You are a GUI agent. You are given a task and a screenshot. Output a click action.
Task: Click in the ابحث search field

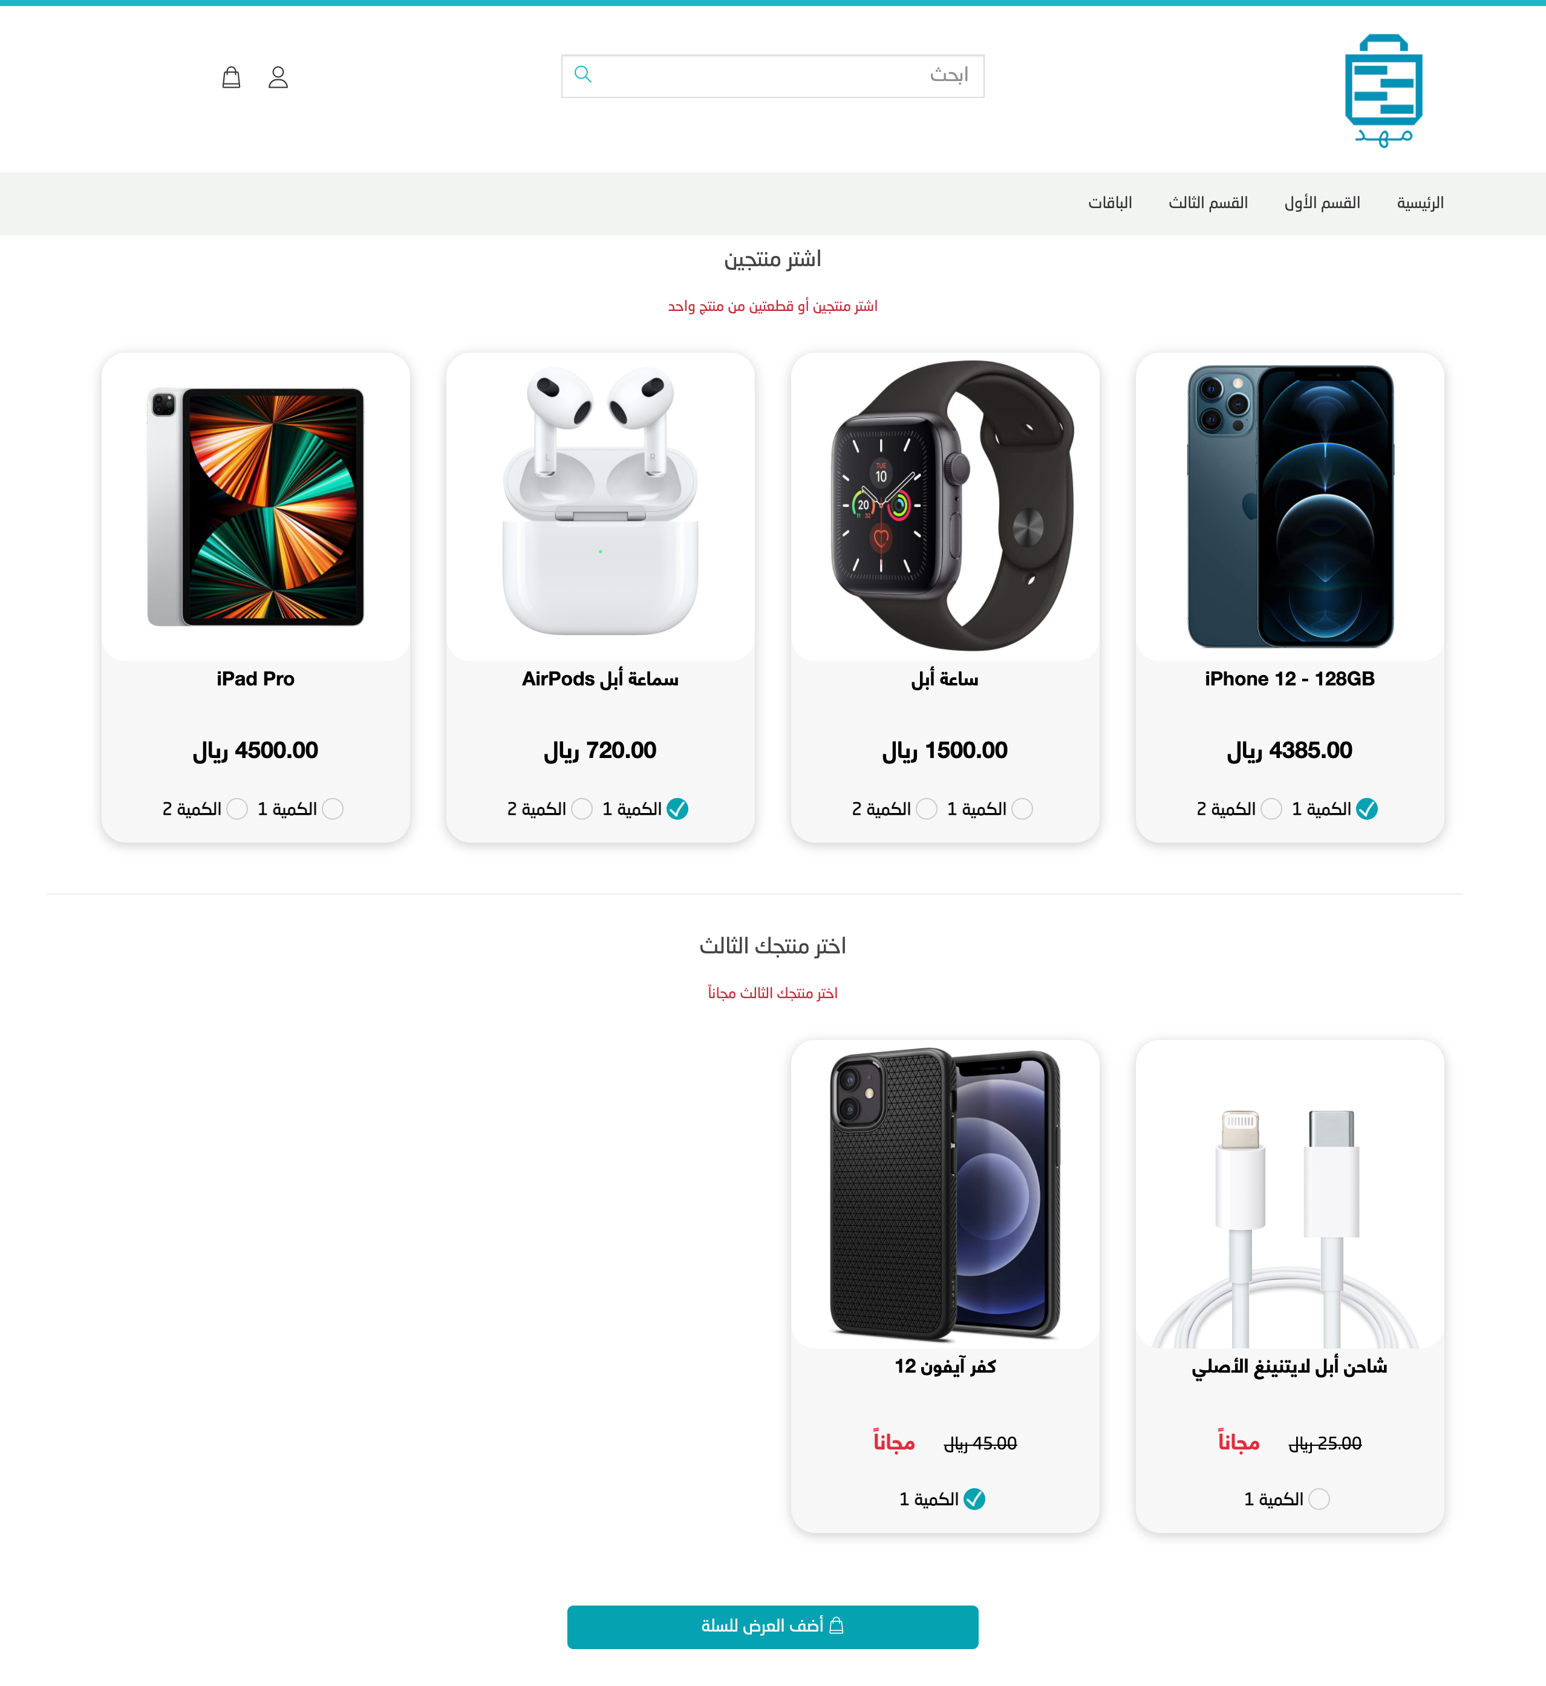click(x=773, y=76)
